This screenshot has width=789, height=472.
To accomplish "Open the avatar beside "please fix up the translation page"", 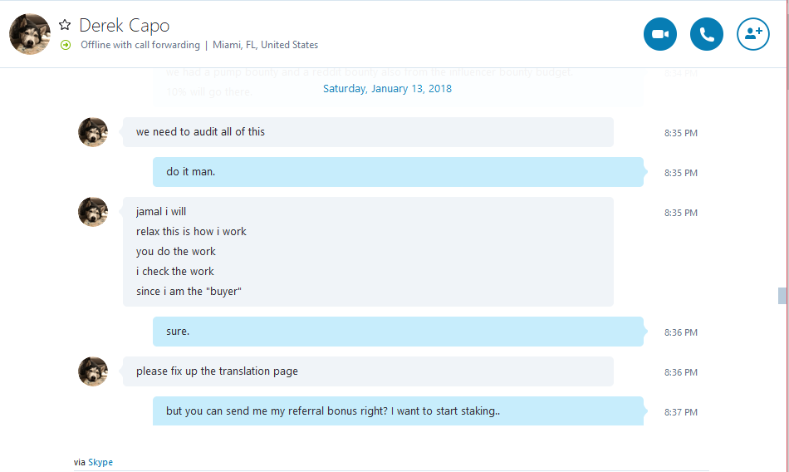I will pyautogui.click(x=93, y=371).
